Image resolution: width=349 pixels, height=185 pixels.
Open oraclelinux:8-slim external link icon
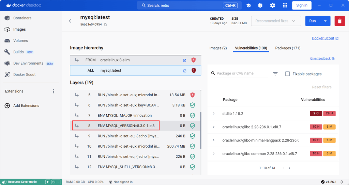pos(185,60)
